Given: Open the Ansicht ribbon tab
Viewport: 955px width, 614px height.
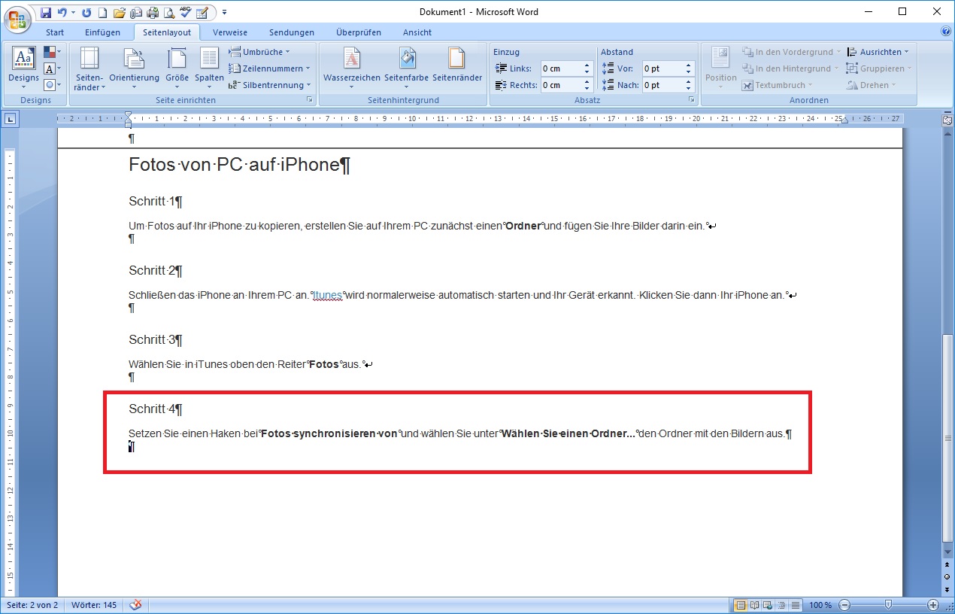Looking at the screenshot, I should click(417, 32).
